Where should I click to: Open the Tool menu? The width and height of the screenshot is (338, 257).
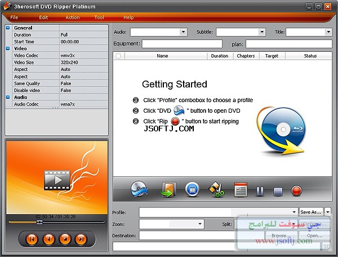tap(99, 17)
